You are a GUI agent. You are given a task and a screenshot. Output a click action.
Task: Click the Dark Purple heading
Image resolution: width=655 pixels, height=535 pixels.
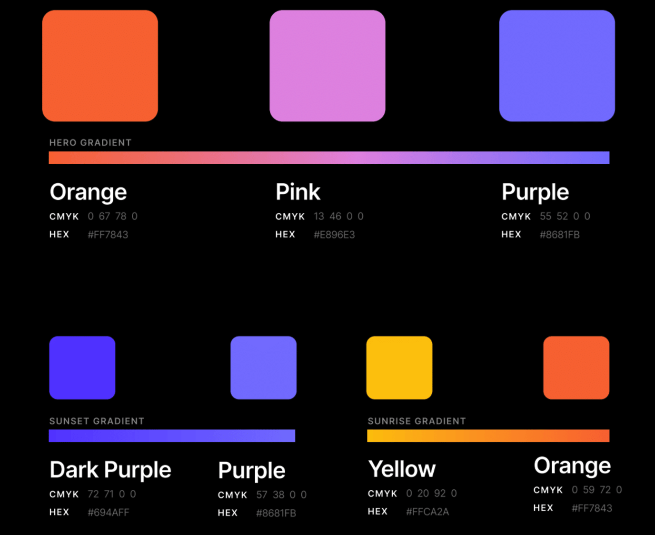tap(110, 470)
